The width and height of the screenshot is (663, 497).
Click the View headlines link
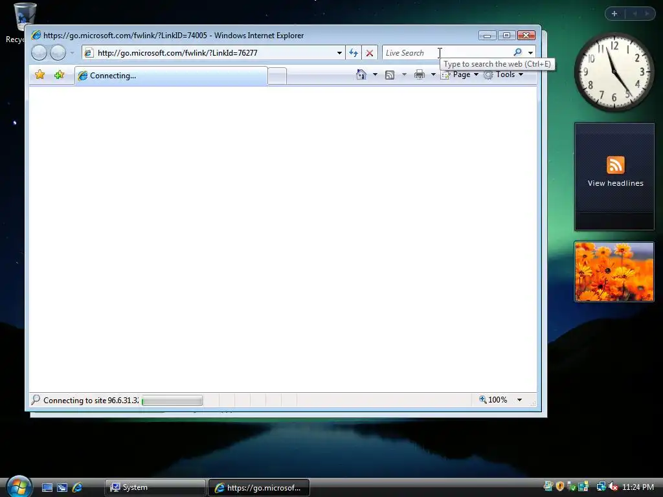point(615,183)
